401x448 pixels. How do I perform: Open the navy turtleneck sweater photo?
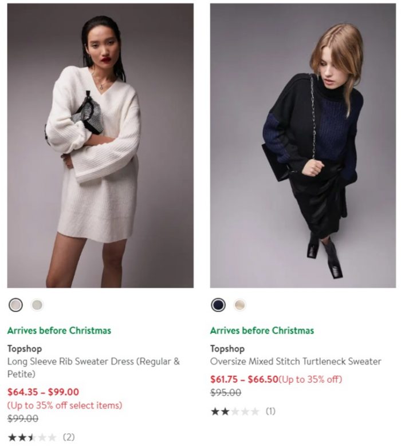point(303,145)
